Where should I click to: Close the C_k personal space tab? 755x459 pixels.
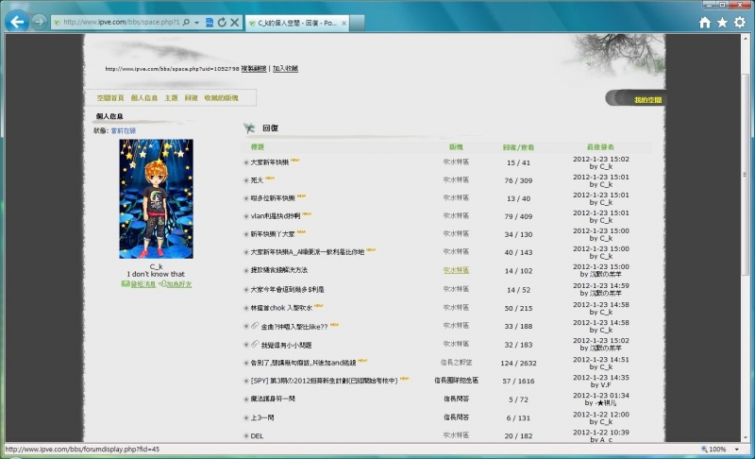pos(344,23)
